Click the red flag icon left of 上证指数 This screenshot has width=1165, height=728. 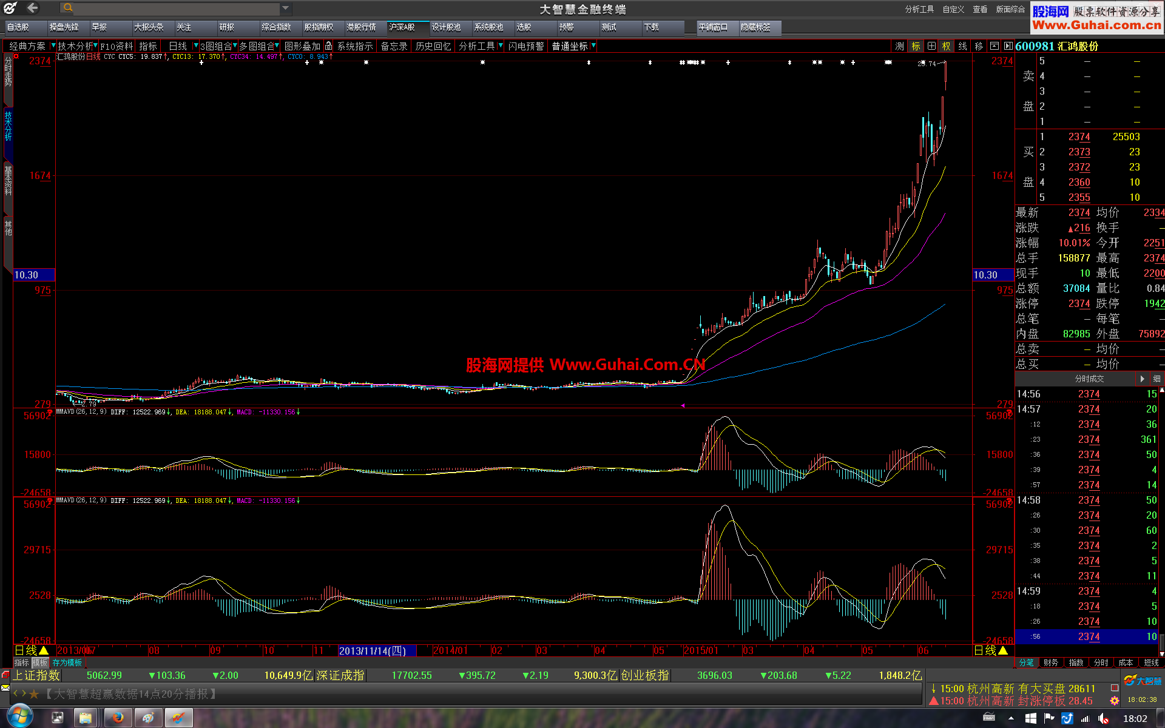(x=5, y=675)
